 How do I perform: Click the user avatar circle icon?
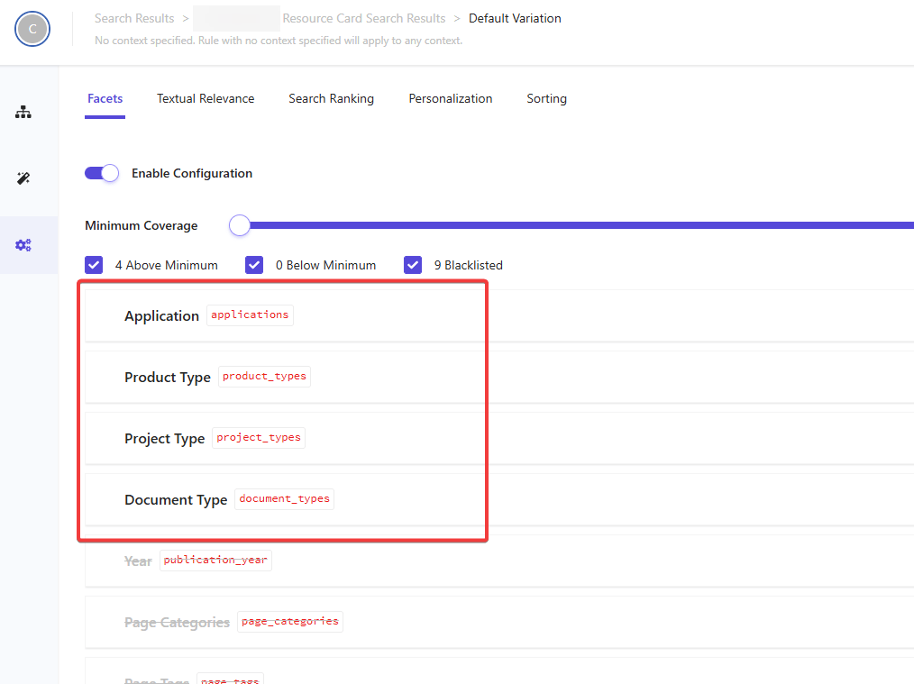click(32, 29)
